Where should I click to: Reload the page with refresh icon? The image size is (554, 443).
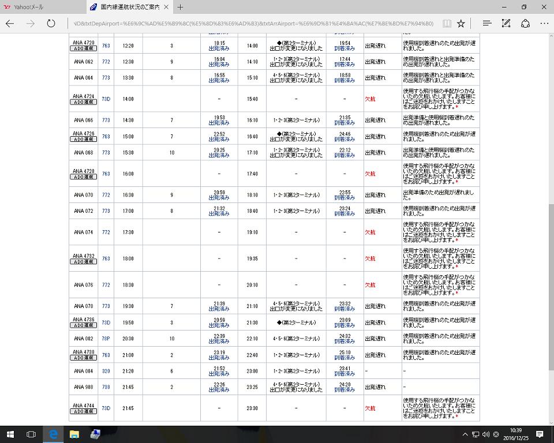[51, 24]
